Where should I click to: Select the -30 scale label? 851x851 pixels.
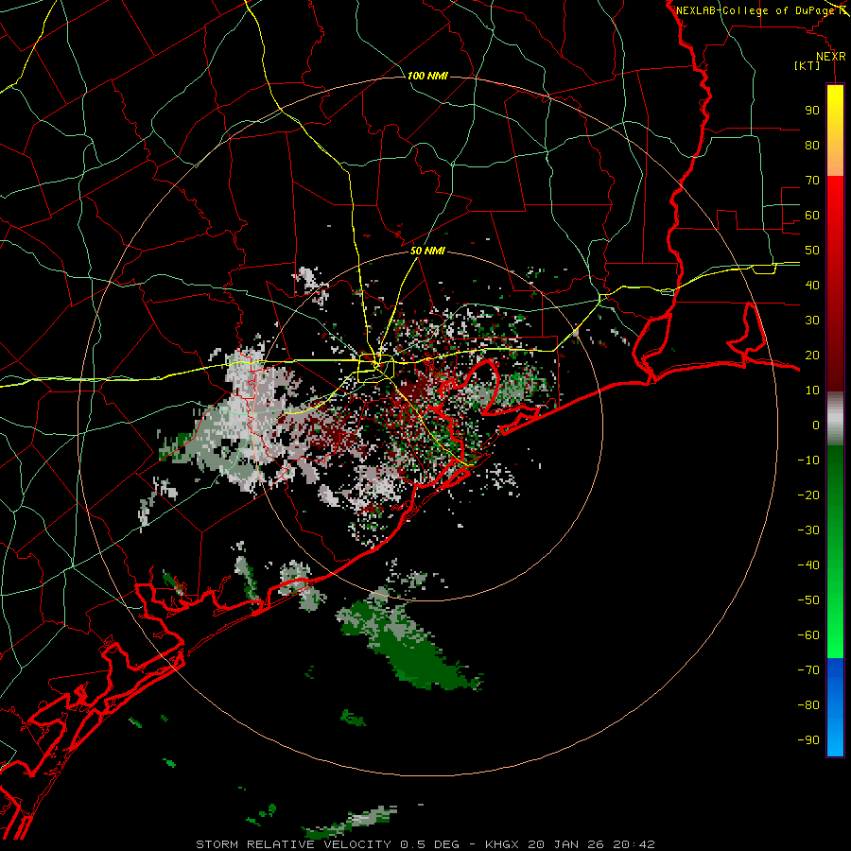click(808, 530)
